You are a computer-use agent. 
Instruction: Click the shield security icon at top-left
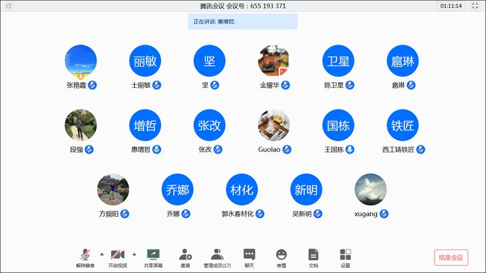pyautogui.click(x=9, y=6)
